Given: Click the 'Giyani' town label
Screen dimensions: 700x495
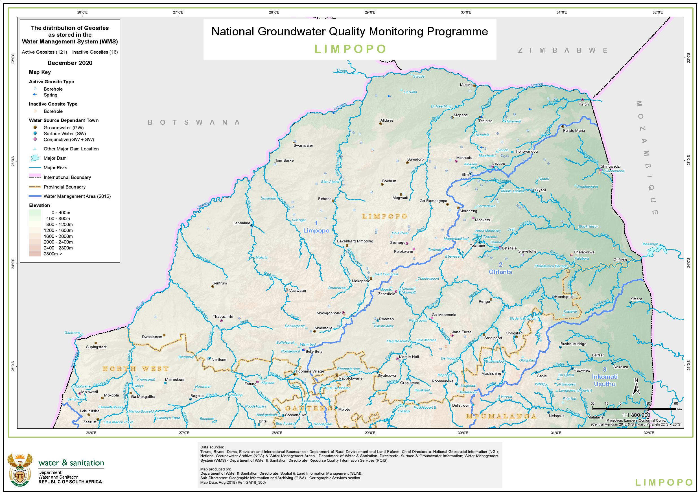Looking at the screenshot, I should pos(541,190).
